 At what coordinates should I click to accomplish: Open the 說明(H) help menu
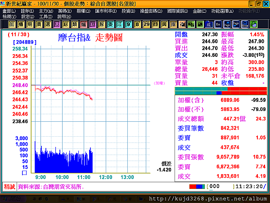(x=64, y=17)
